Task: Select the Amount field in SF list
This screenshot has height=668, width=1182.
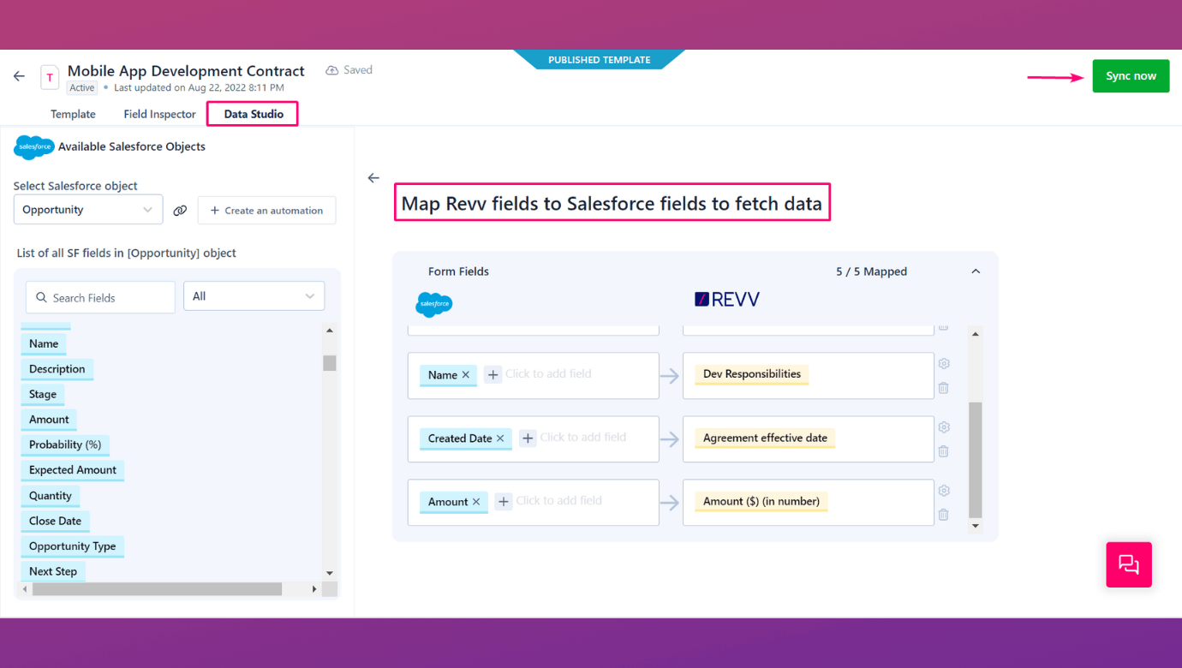Action: pos(49,420)
